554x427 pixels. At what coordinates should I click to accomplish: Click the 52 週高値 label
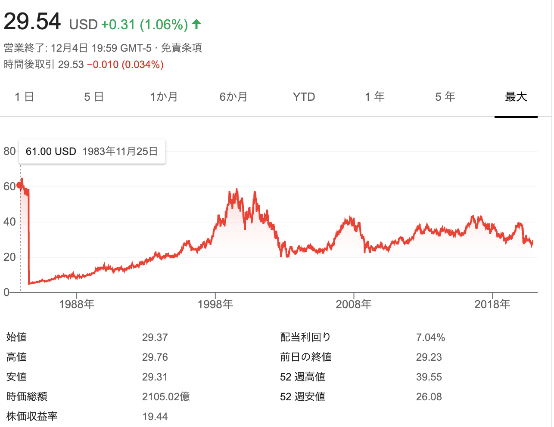[x=302, y=377]
